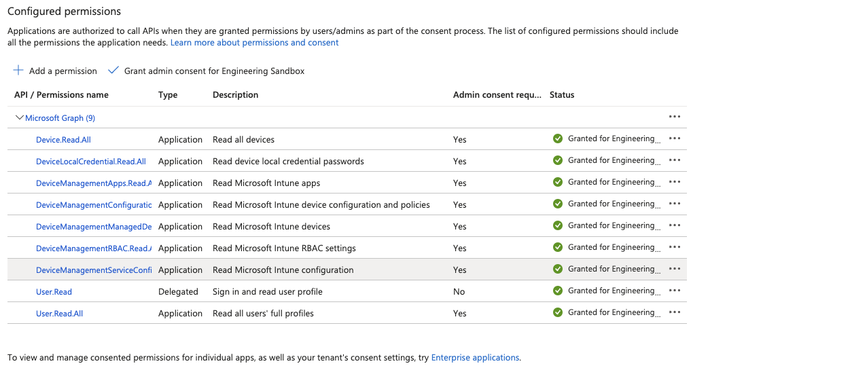The height and width of the screenshot is (387, 850).
Task: Open more options for DeviceLocalCredential.Read.All row
Action: pos(674,160)
